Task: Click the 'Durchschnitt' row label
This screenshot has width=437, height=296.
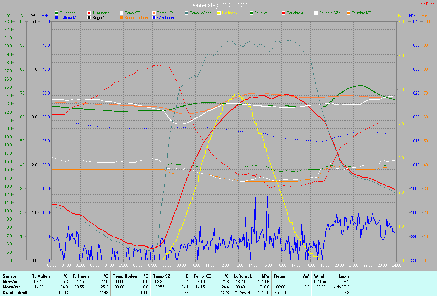Action: [x=14, y=292]
